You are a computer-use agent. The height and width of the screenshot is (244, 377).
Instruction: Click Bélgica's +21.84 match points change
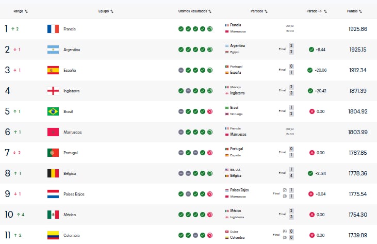tap(320, 173)
